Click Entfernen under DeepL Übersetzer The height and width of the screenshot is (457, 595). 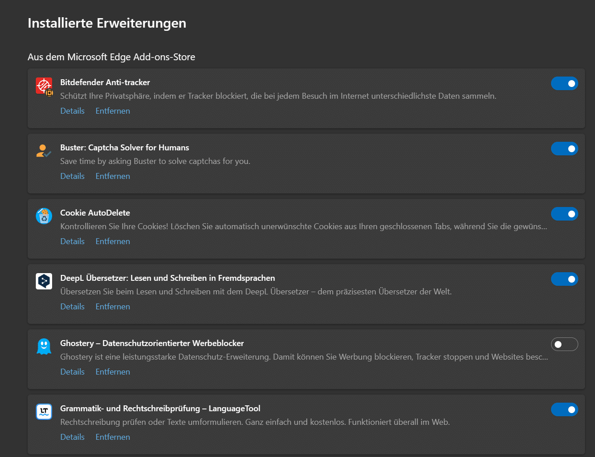point(113,307)
